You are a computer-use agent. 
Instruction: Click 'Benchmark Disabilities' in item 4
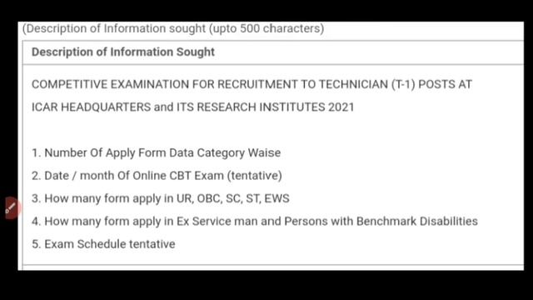click(x=417, y=222)
